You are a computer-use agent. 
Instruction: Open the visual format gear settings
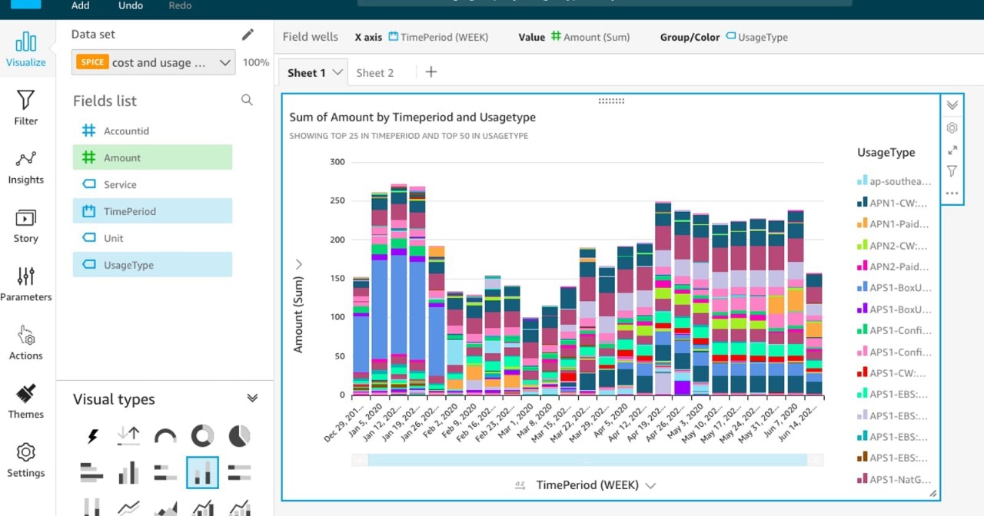(x=952, y=128)
